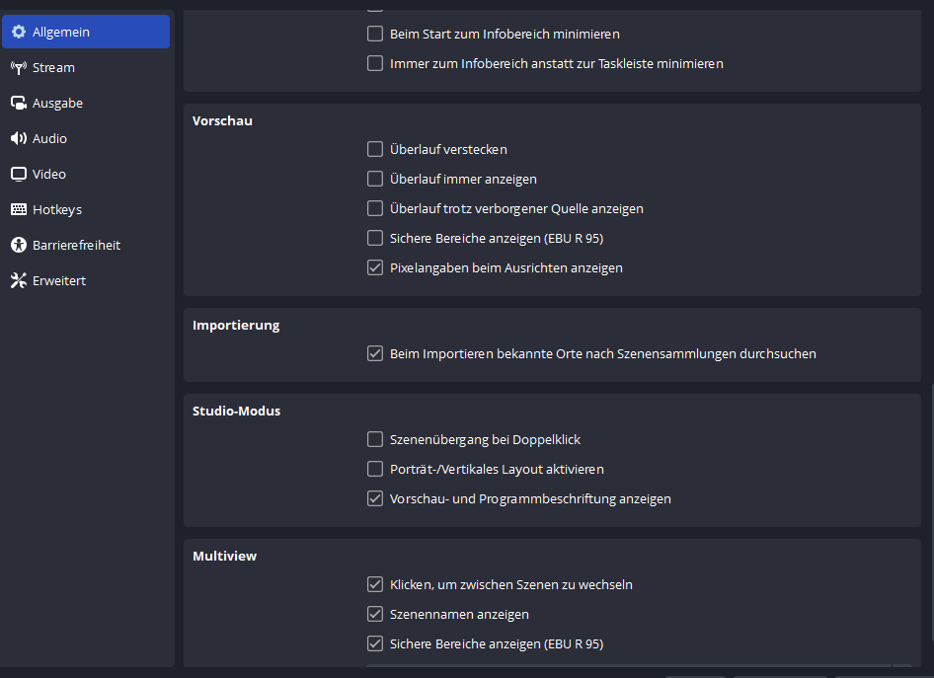Enable 'Szenenübergang bei Doppelklick'

pyautogui.click(x=375, y=439)
